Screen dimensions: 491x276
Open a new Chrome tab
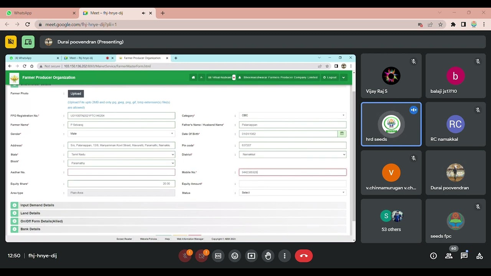point(163,13)
